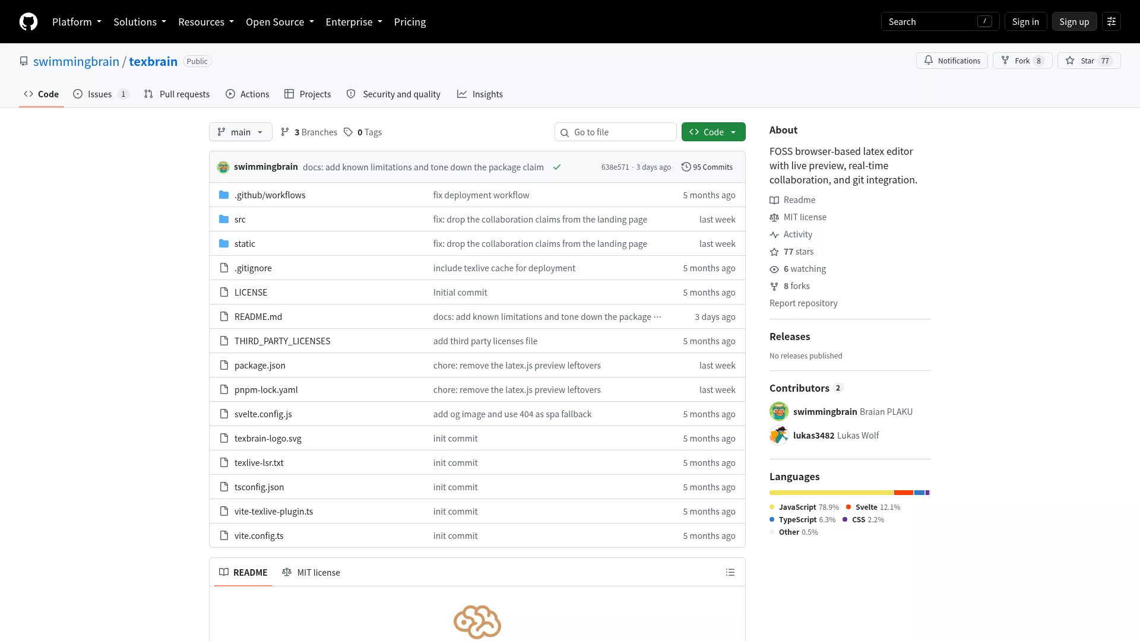Open the texlive-lsr.txt file
The image size is (1140, 641).
(x=259, y=463)
